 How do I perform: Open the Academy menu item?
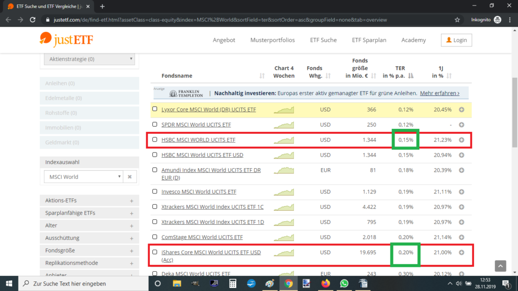tap(413, 40)
